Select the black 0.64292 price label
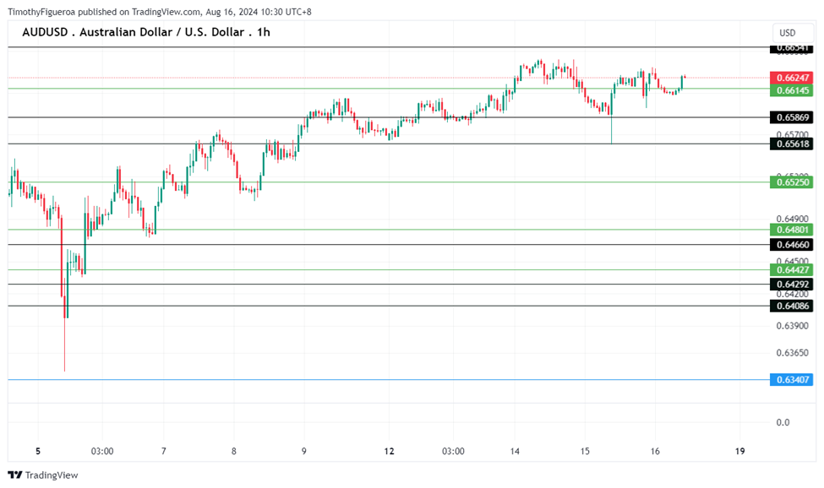 coord(792,285)
